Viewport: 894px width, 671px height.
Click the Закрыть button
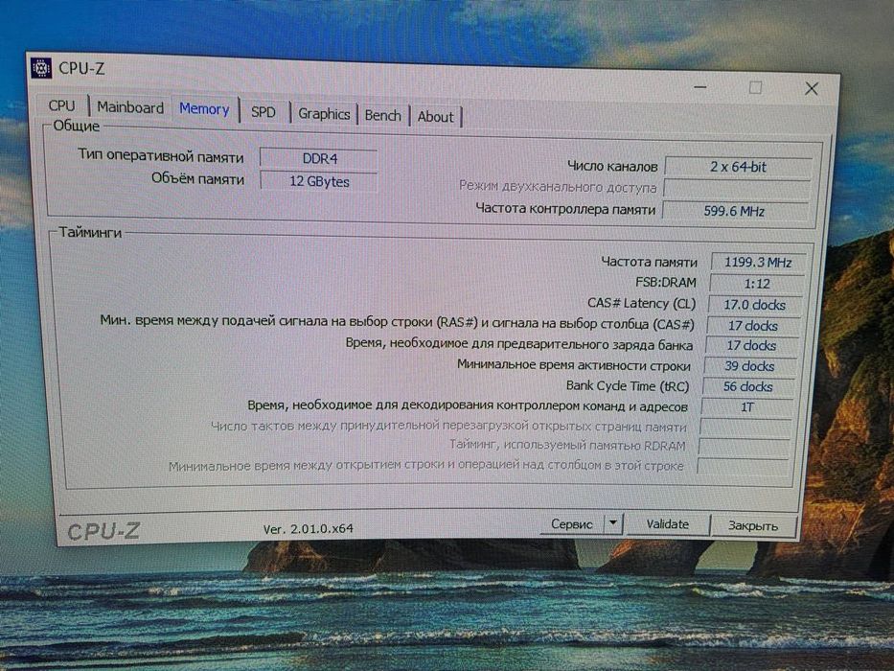(752, 526)
